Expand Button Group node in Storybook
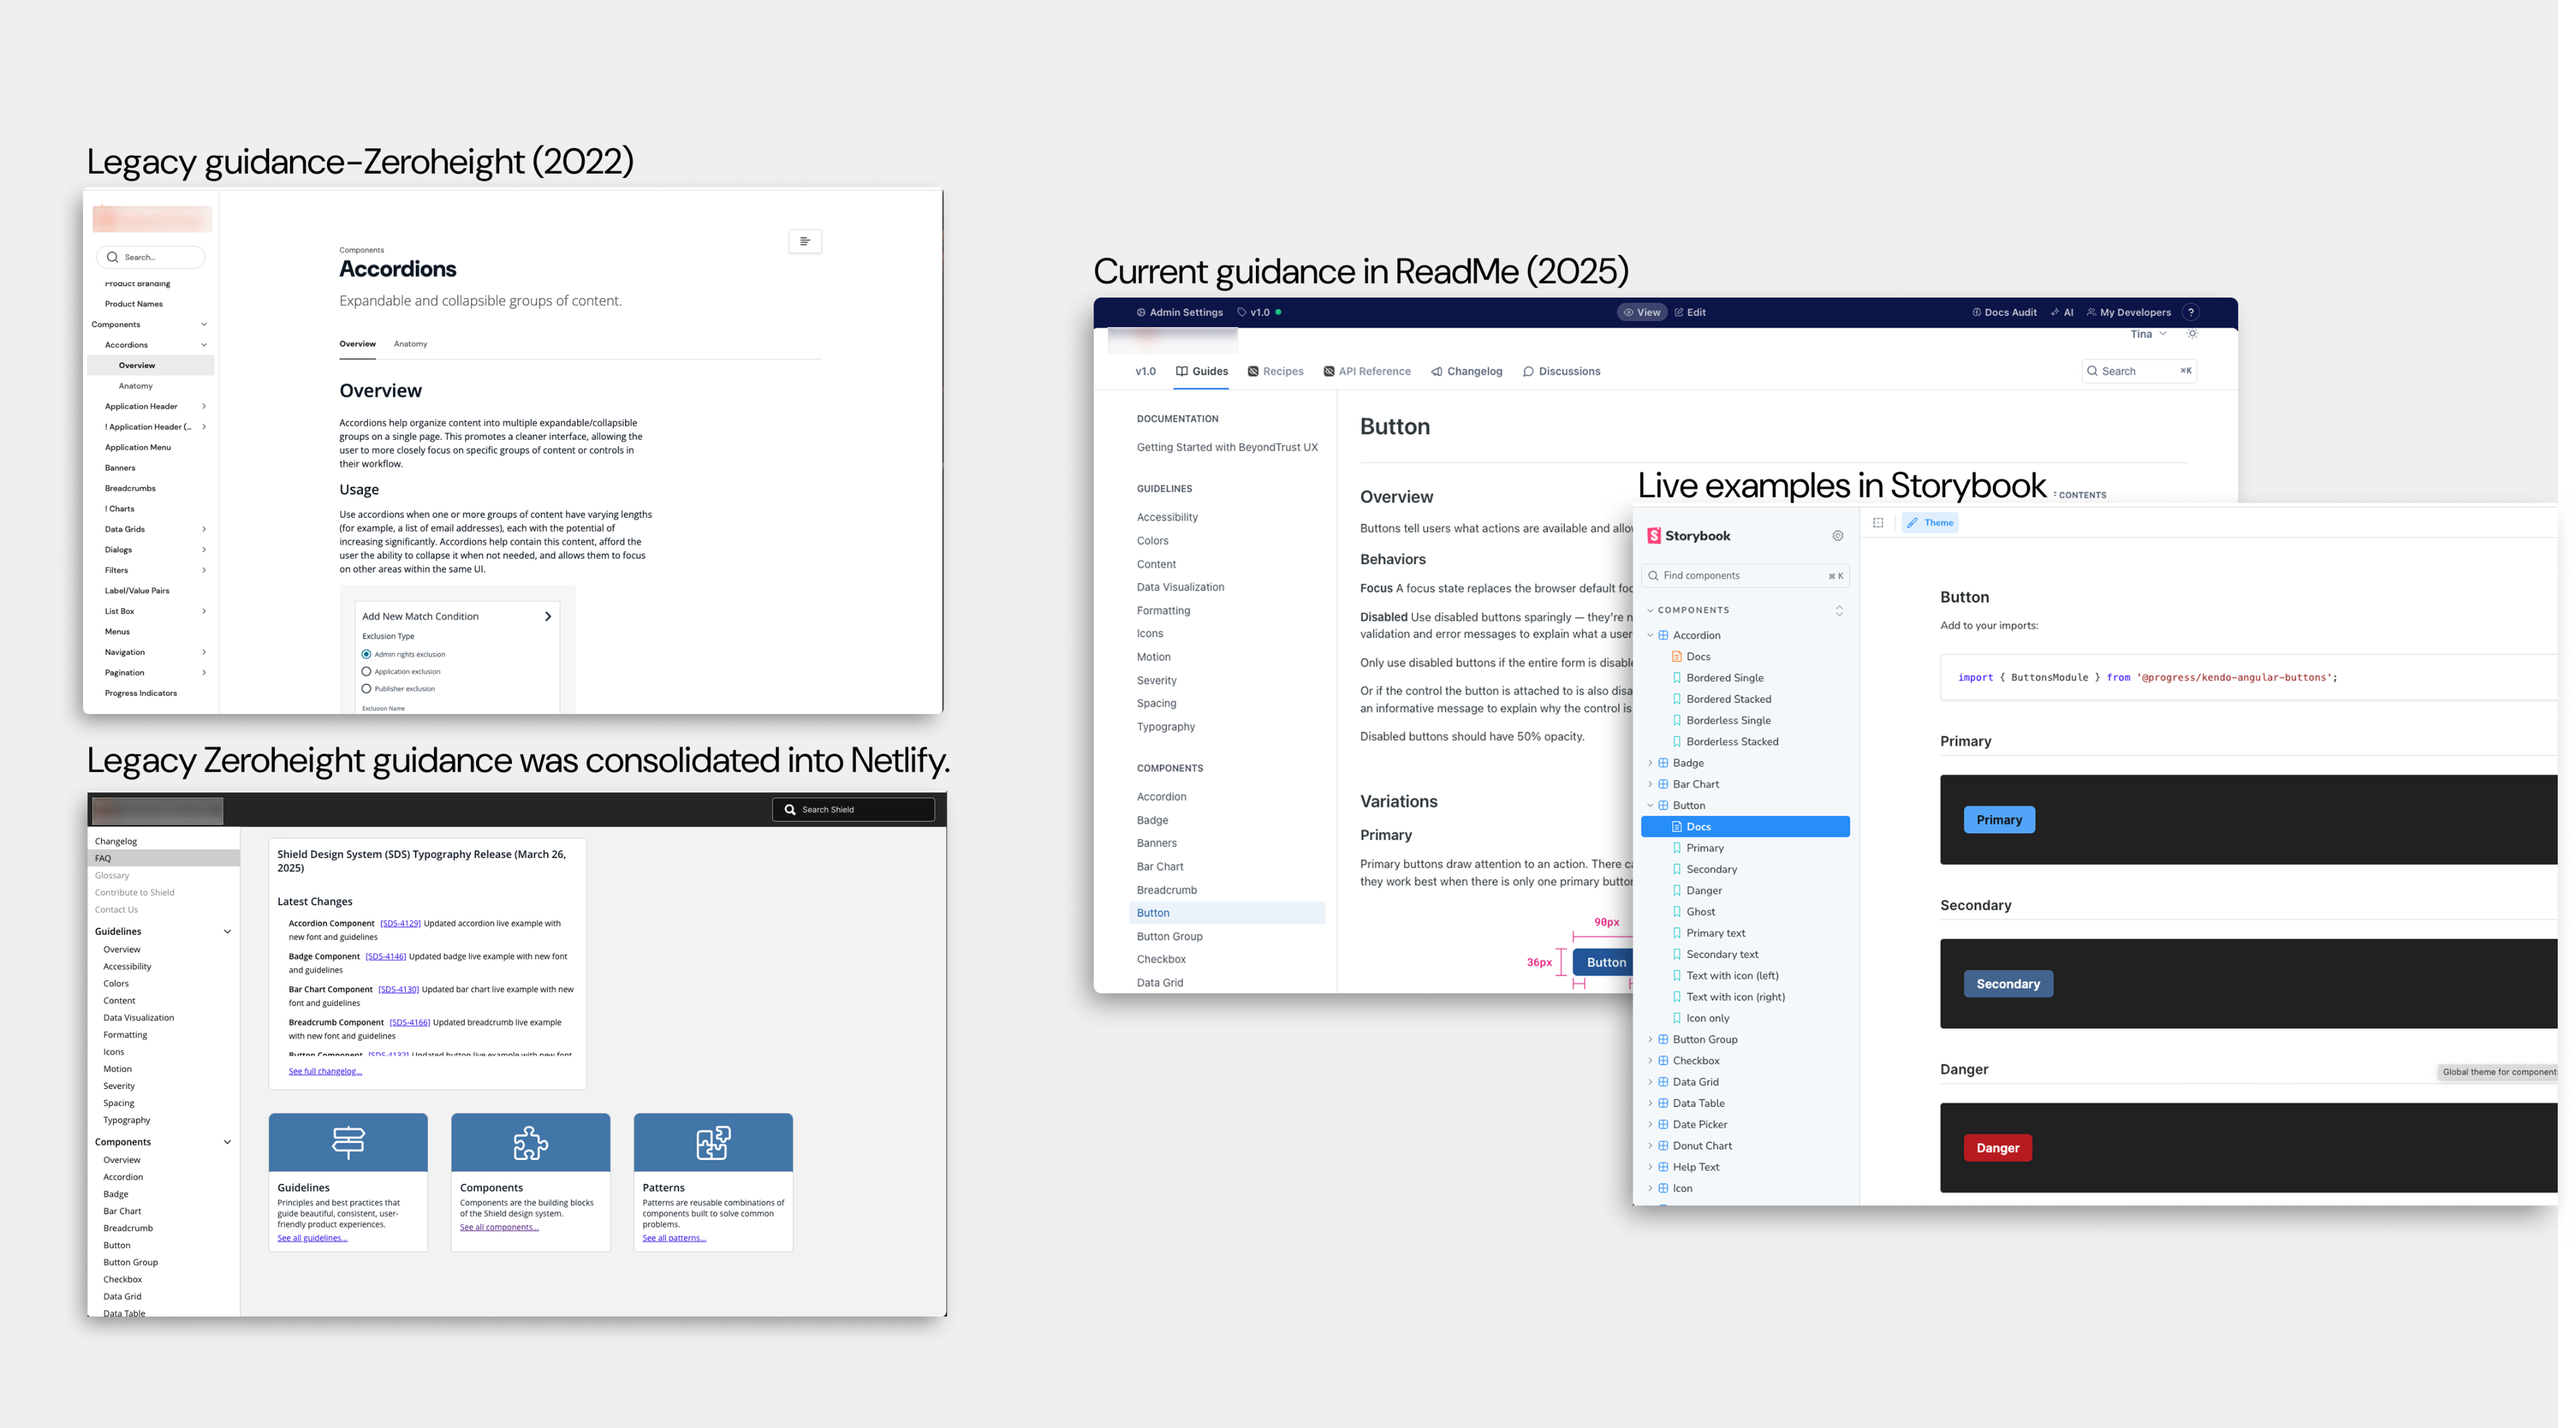Screen dimensions: 2576x1428 (x=1650, y=1039)
